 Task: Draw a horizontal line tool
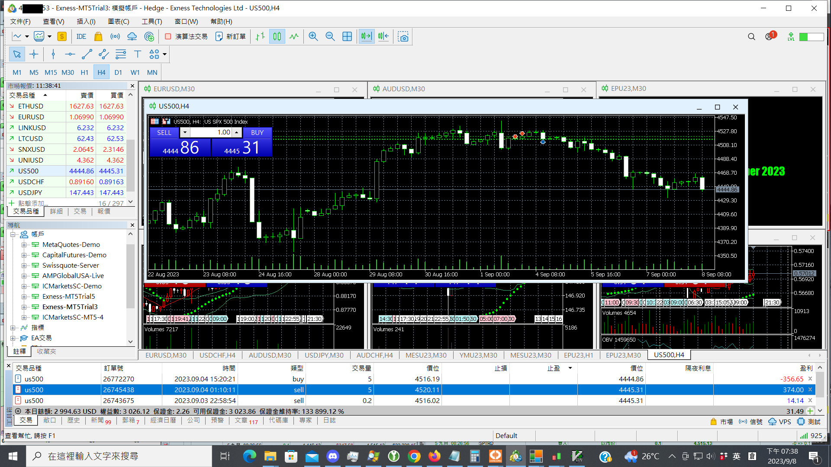[70, 54]
